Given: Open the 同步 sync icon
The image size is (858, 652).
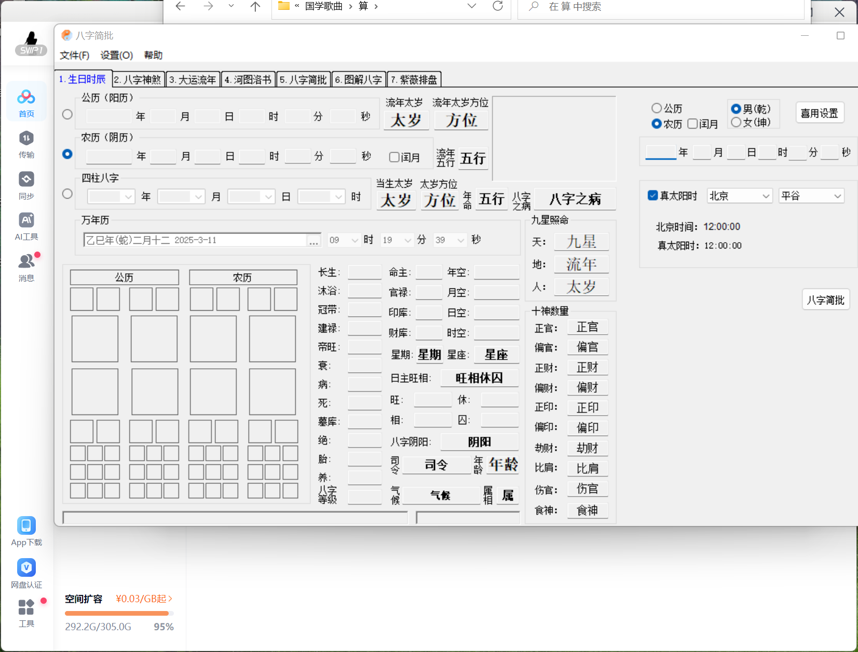Looking at the screenshot, I should (x=26, y=186).
